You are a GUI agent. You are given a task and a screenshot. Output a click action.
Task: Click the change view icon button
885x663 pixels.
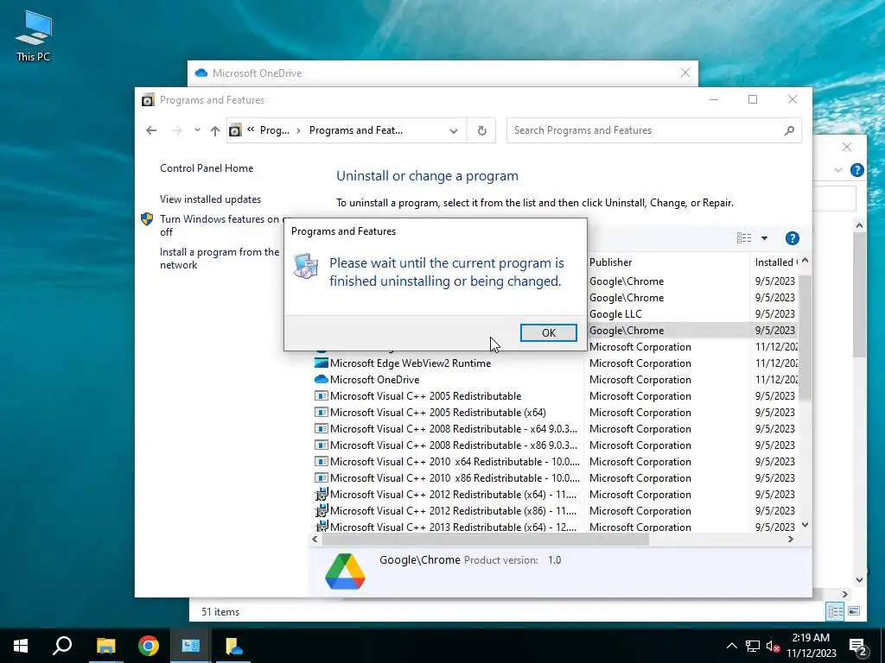744,238
